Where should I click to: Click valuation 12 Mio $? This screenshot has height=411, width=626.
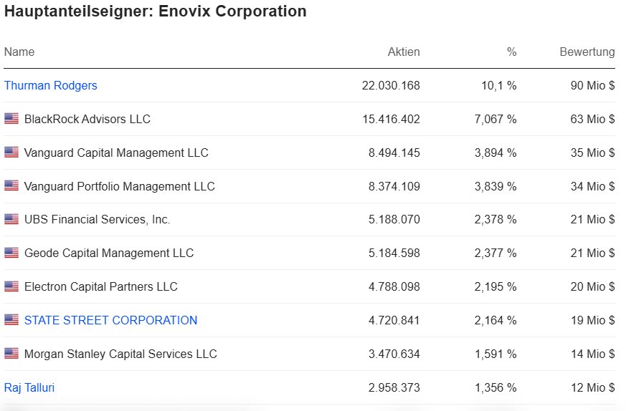tap(592, 387)
